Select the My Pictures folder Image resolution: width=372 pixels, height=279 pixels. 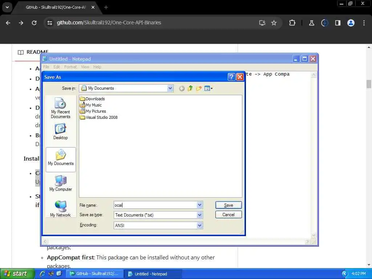pos(93,111)
